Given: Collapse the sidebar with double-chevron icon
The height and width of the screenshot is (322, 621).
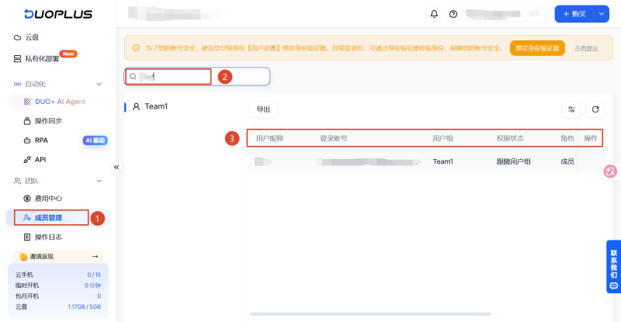Looking at the screenshot, I should [x=116, y=167].
